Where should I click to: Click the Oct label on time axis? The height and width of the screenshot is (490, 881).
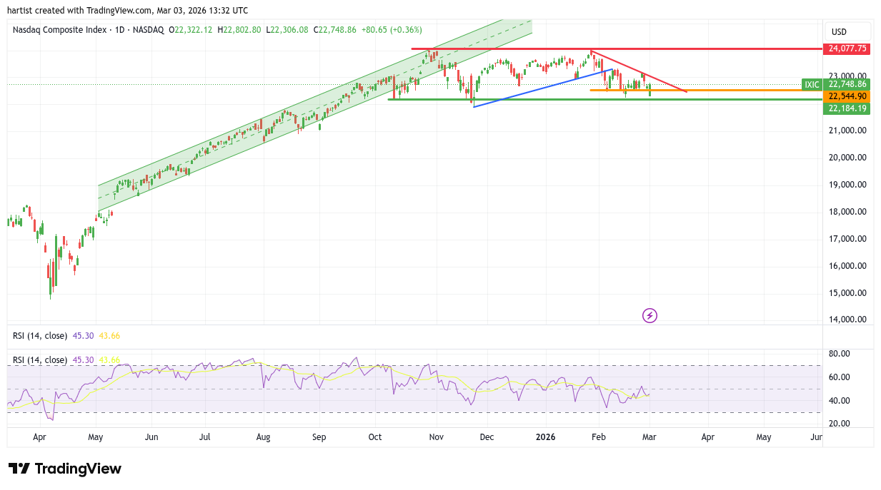point(376,437)
